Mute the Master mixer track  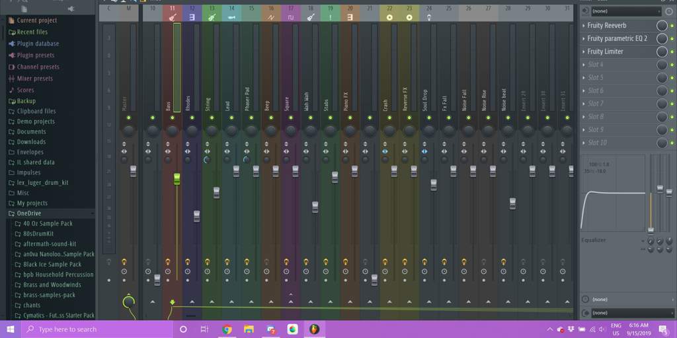coord(128,118)
